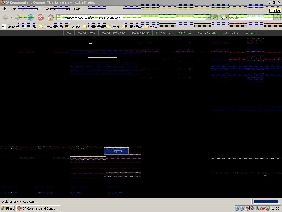Follow the EA SPORTS link
Screen dimensions: 282x212
pos(86,33)
